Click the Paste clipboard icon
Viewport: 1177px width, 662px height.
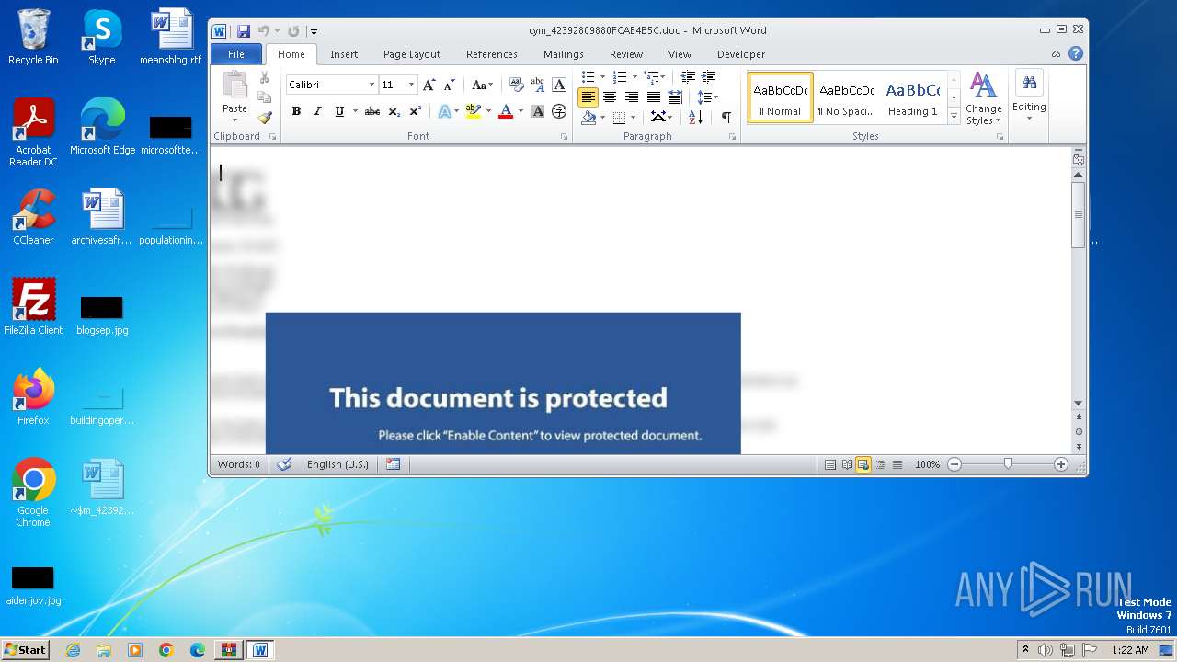[234, 86]
